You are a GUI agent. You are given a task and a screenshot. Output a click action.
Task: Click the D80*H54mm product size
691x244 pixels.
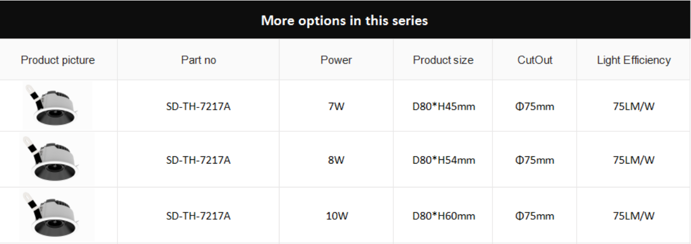444,160
